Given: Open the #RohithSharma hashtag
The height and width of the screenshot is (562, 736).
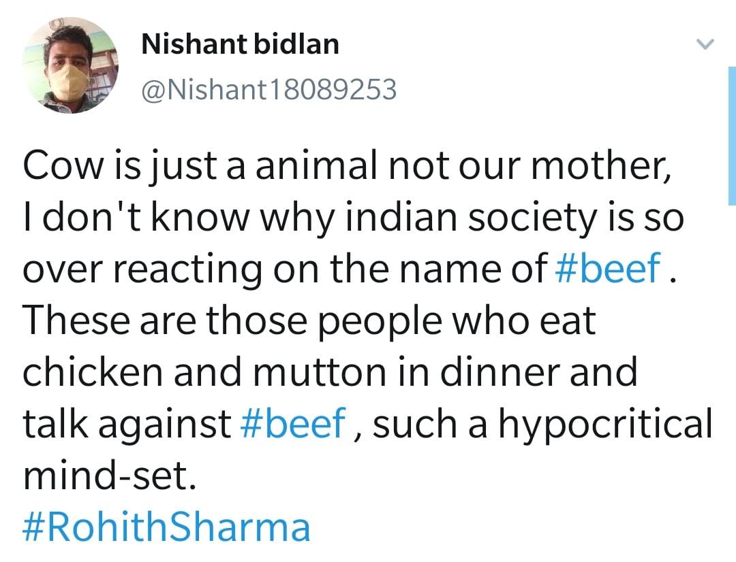Looking at the screenshot, I should pyautogui.click(x=166, y=527).
